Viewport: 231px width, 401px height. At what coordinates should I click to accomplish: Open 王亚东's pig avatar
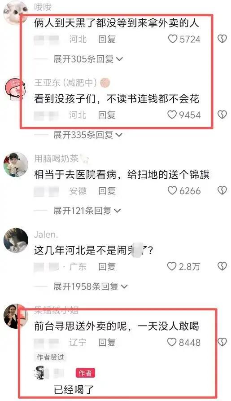click(x=16, y=89)
